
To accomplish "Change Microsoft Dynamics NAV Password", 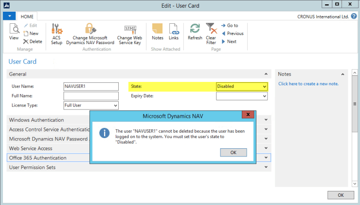I will click(90, 34).
